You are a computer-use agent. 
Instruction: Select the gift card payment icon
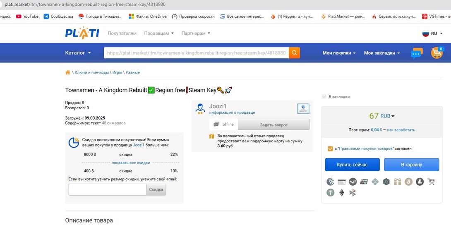click(x=398, y=182)
